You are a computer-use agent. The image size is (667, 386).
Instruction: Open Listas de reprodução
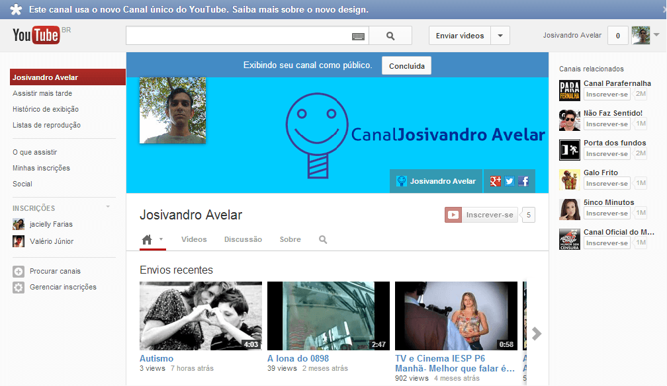46,125
